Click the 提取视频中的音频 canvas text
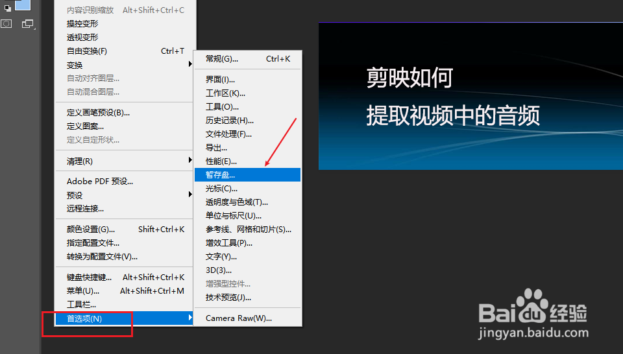This screenshot has height=354, width=623. pyautogui.click(x=453, y=115)
